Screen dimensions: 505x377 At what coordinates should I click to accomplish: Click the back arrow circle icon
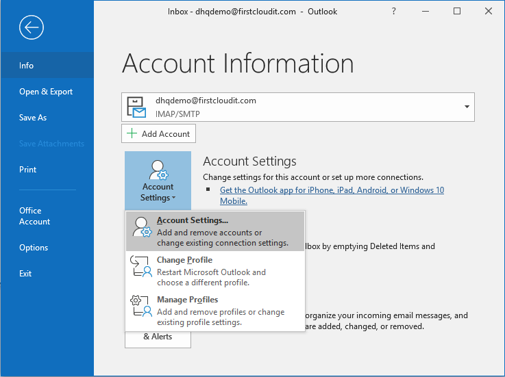[32, 27]
